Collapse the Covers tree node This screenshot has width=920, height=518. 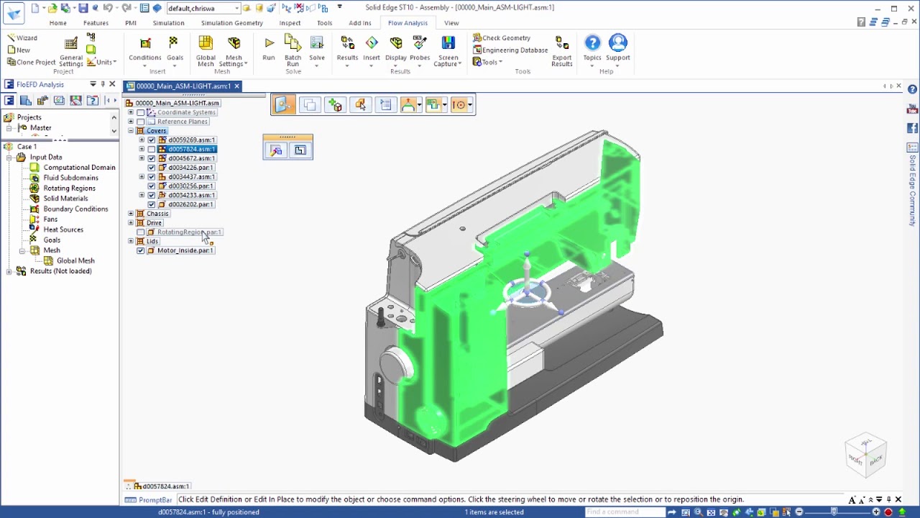click(x=131, y=131)
